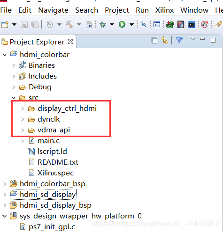Select the ps7_init_gpl.c file
The image size is (223, 232).
(x=52, y=227)
